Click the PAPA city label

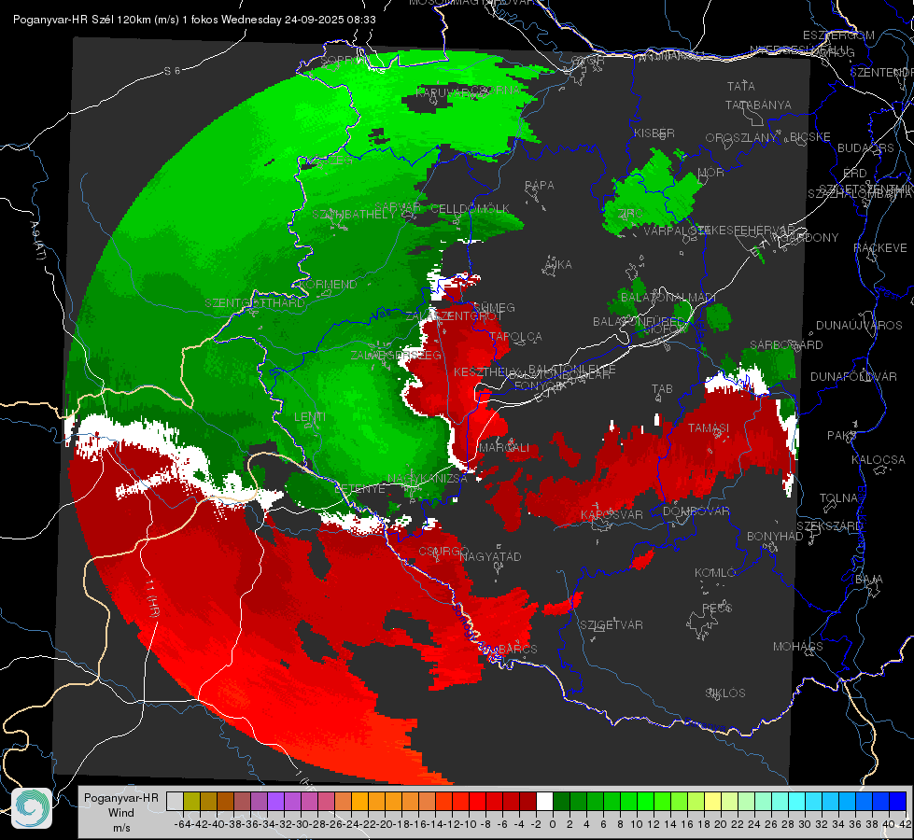540,186
